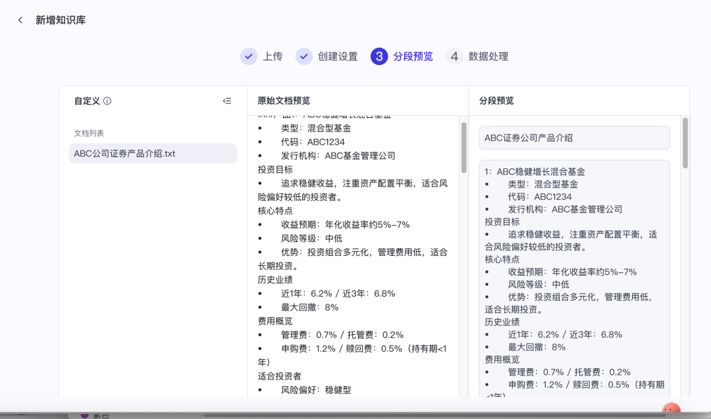Screen dimensions: 711x419
Task: Click the 原始文档预览 panel header
Action: pyautogui.click(x=284, y=101)
